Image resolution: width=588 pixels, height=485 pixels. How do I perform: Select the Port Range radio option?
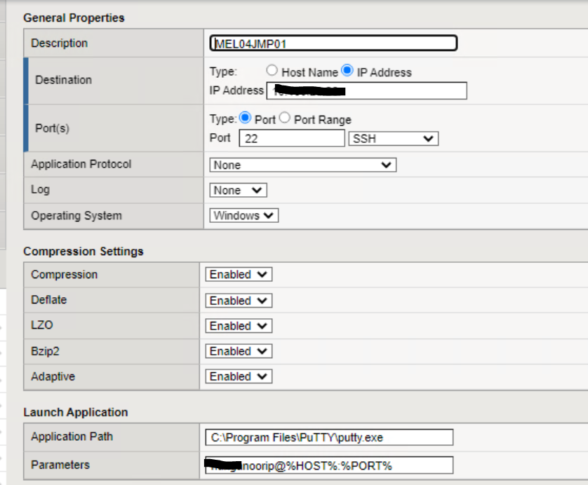coord(284,118)
